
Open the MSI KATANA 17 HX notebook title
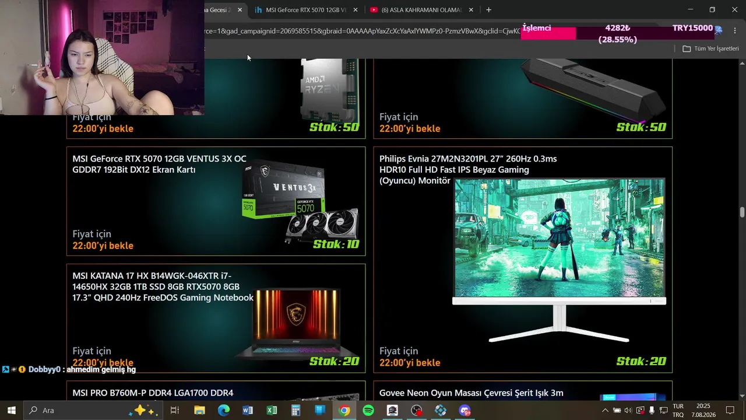[163, 286]
